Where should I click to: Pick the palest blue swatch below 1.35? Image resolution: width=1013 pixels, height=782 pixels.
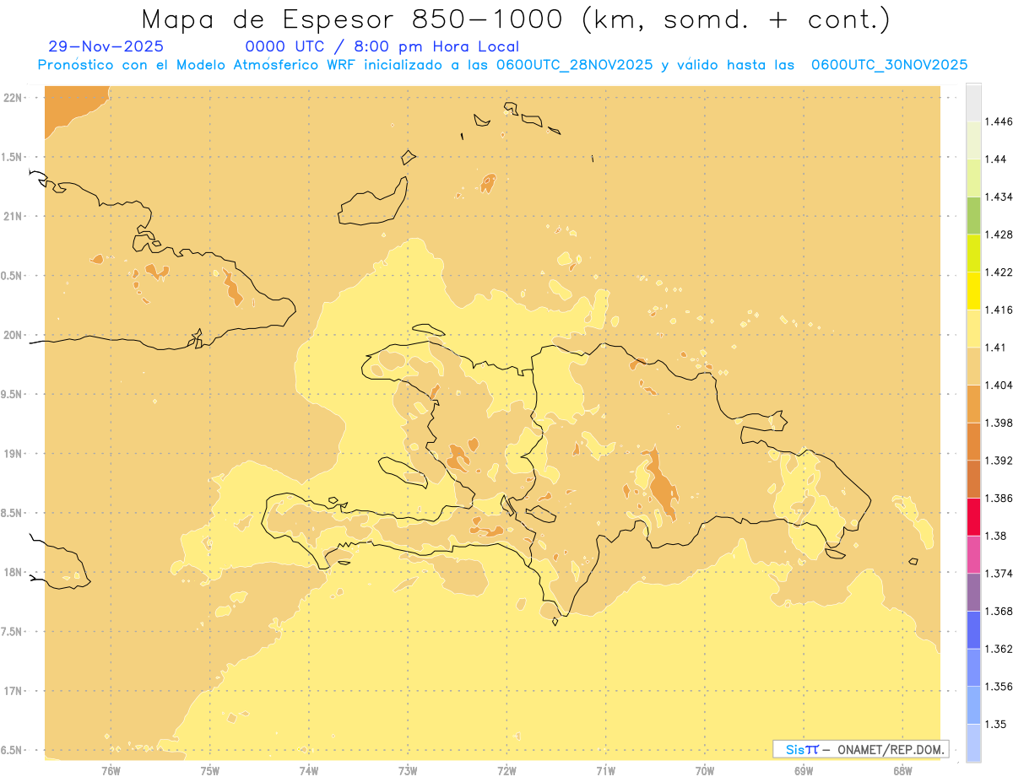[973, 743]
